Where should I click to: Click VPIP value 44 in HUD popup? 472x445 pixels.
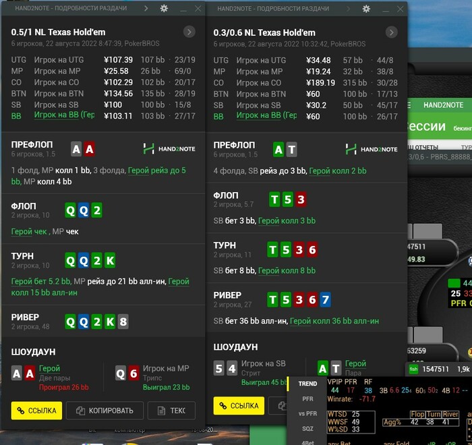(x=334, y=390)
